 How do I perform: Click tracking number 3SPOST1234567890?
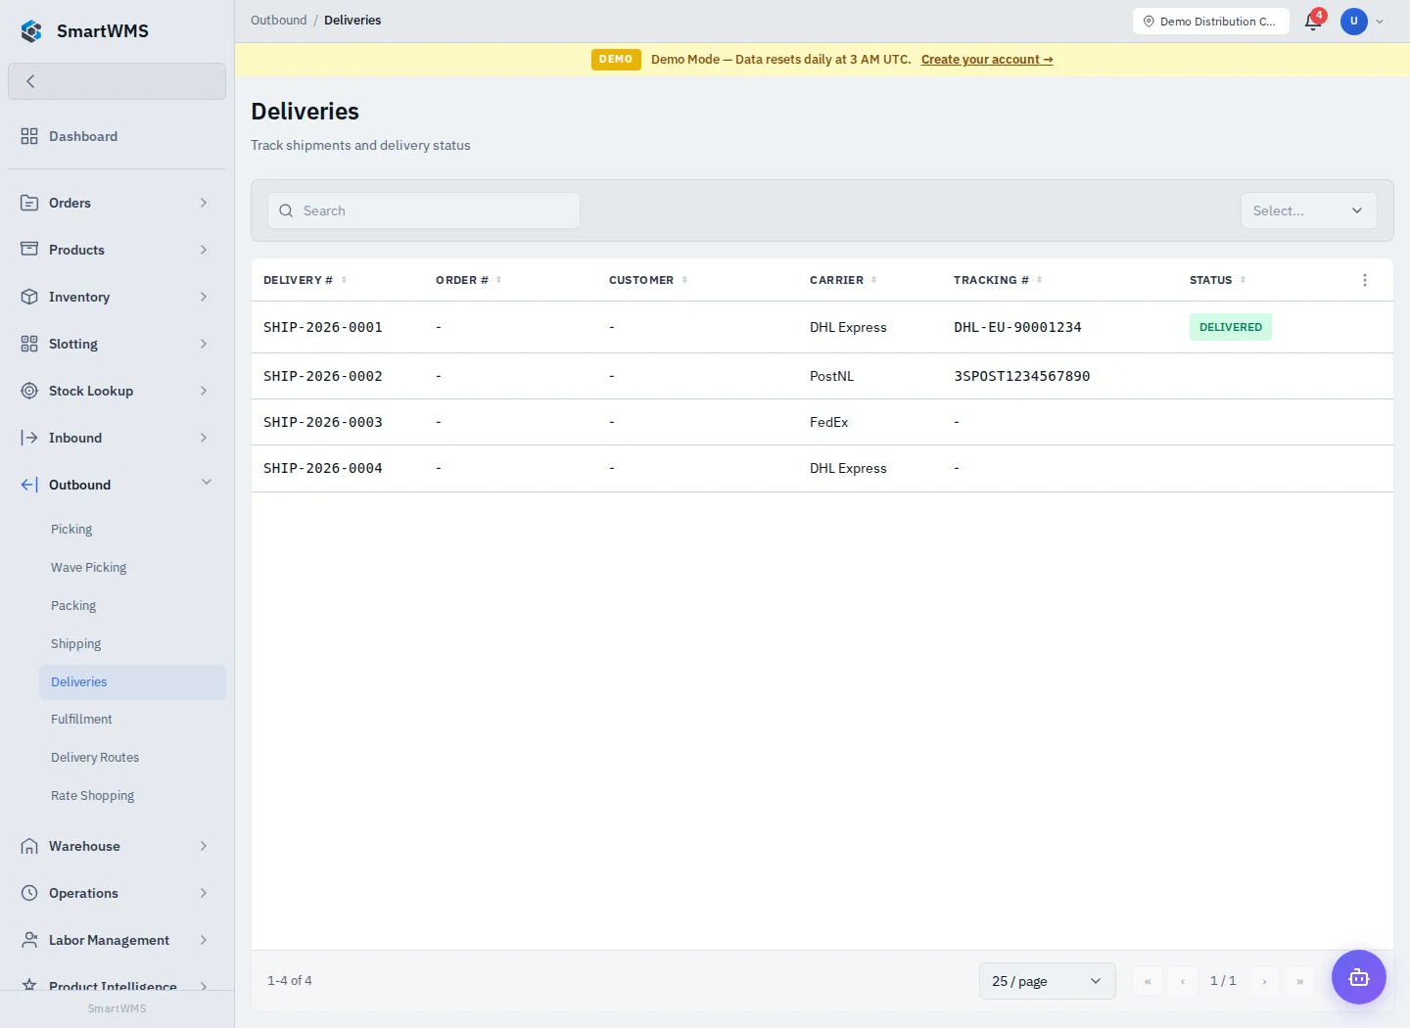click(1022, 376)
